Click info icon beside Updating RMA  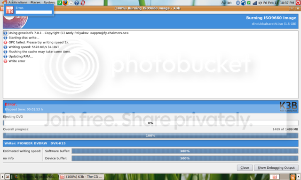point(5,56)
